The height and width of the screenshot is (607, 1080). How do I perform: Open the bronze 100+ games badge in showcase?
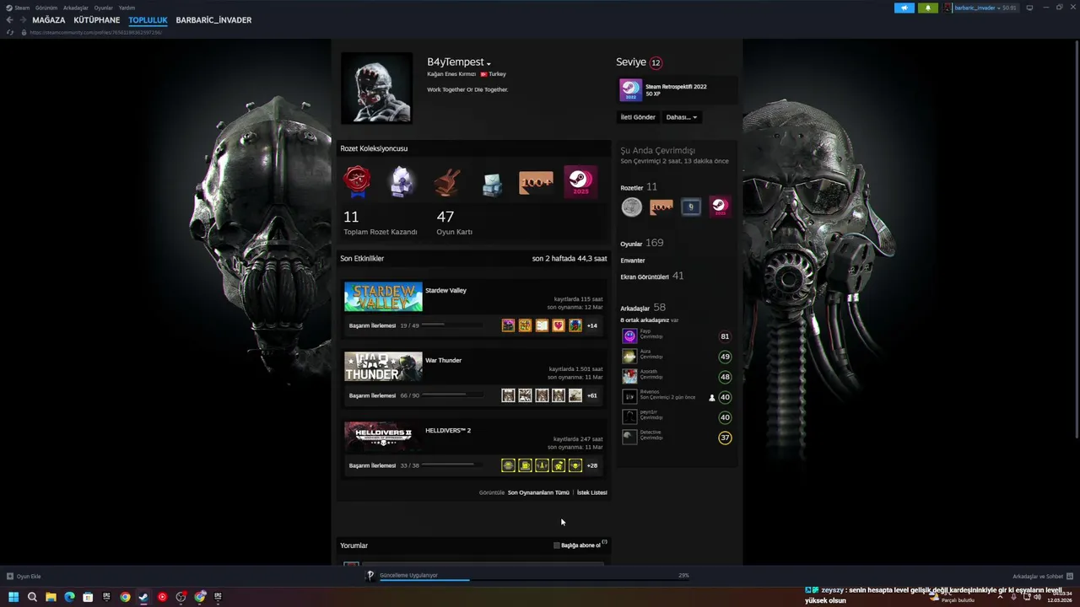coord(536,181)
